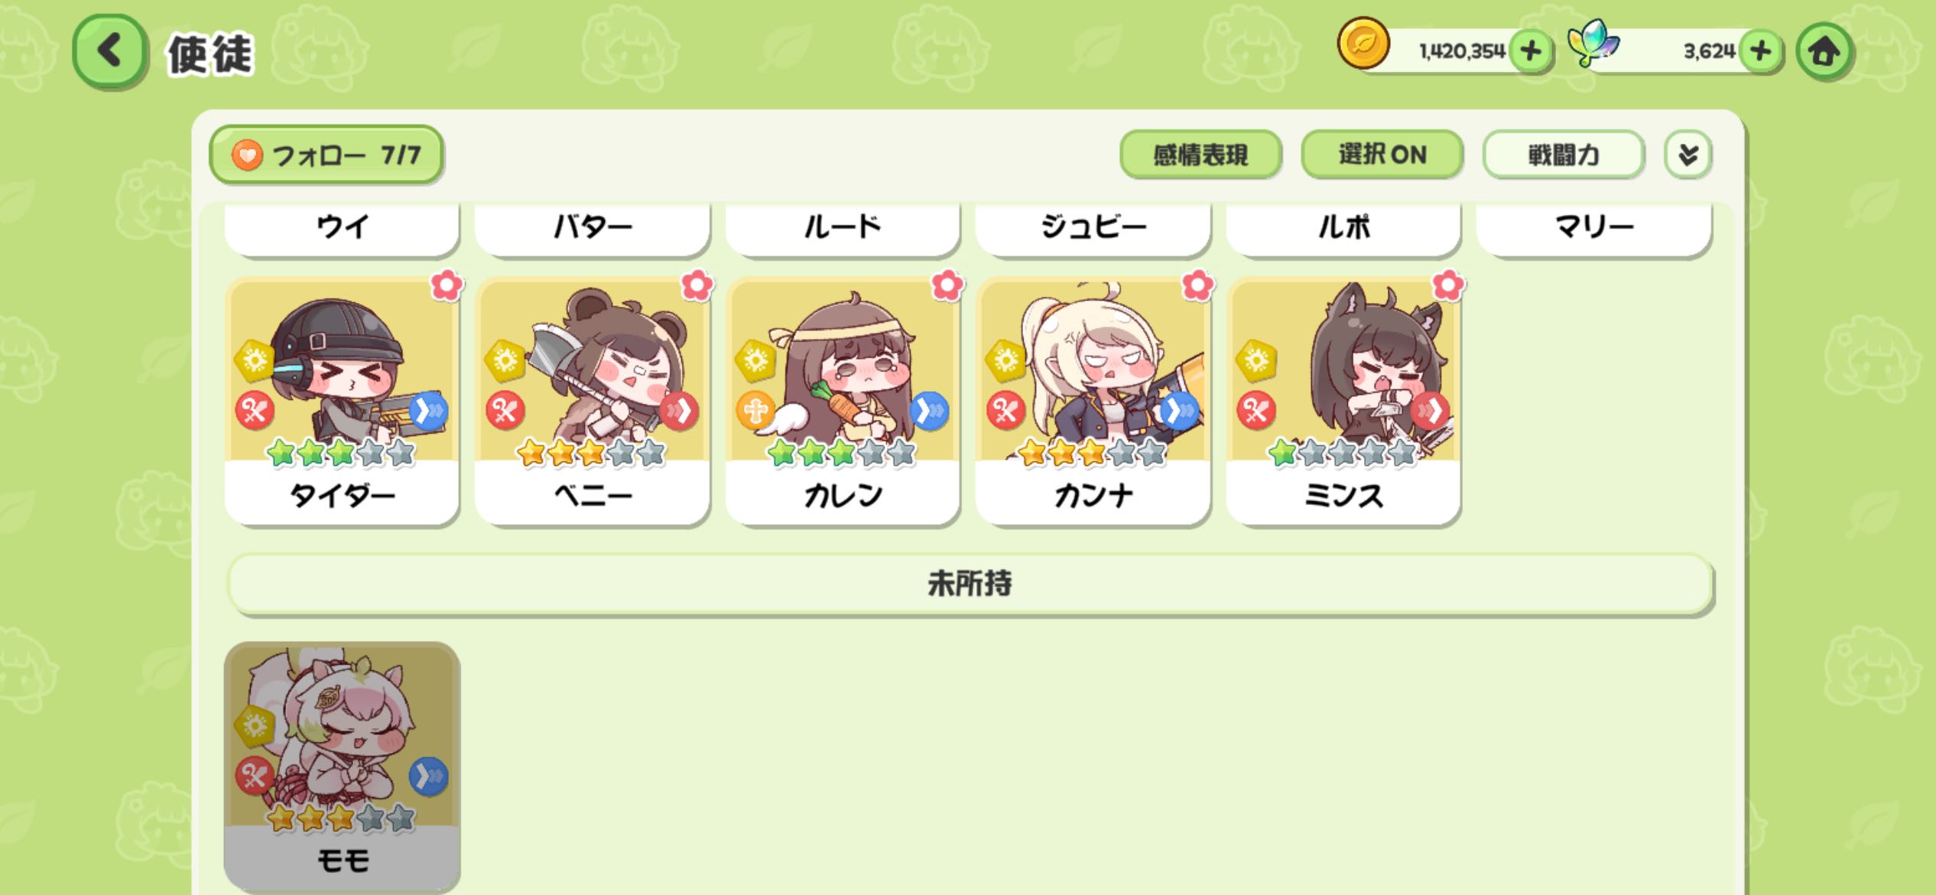The height and width of the screenshot is (895, 1936).
Task: Expand the double-chevron sort order button
Action: 1688,155
